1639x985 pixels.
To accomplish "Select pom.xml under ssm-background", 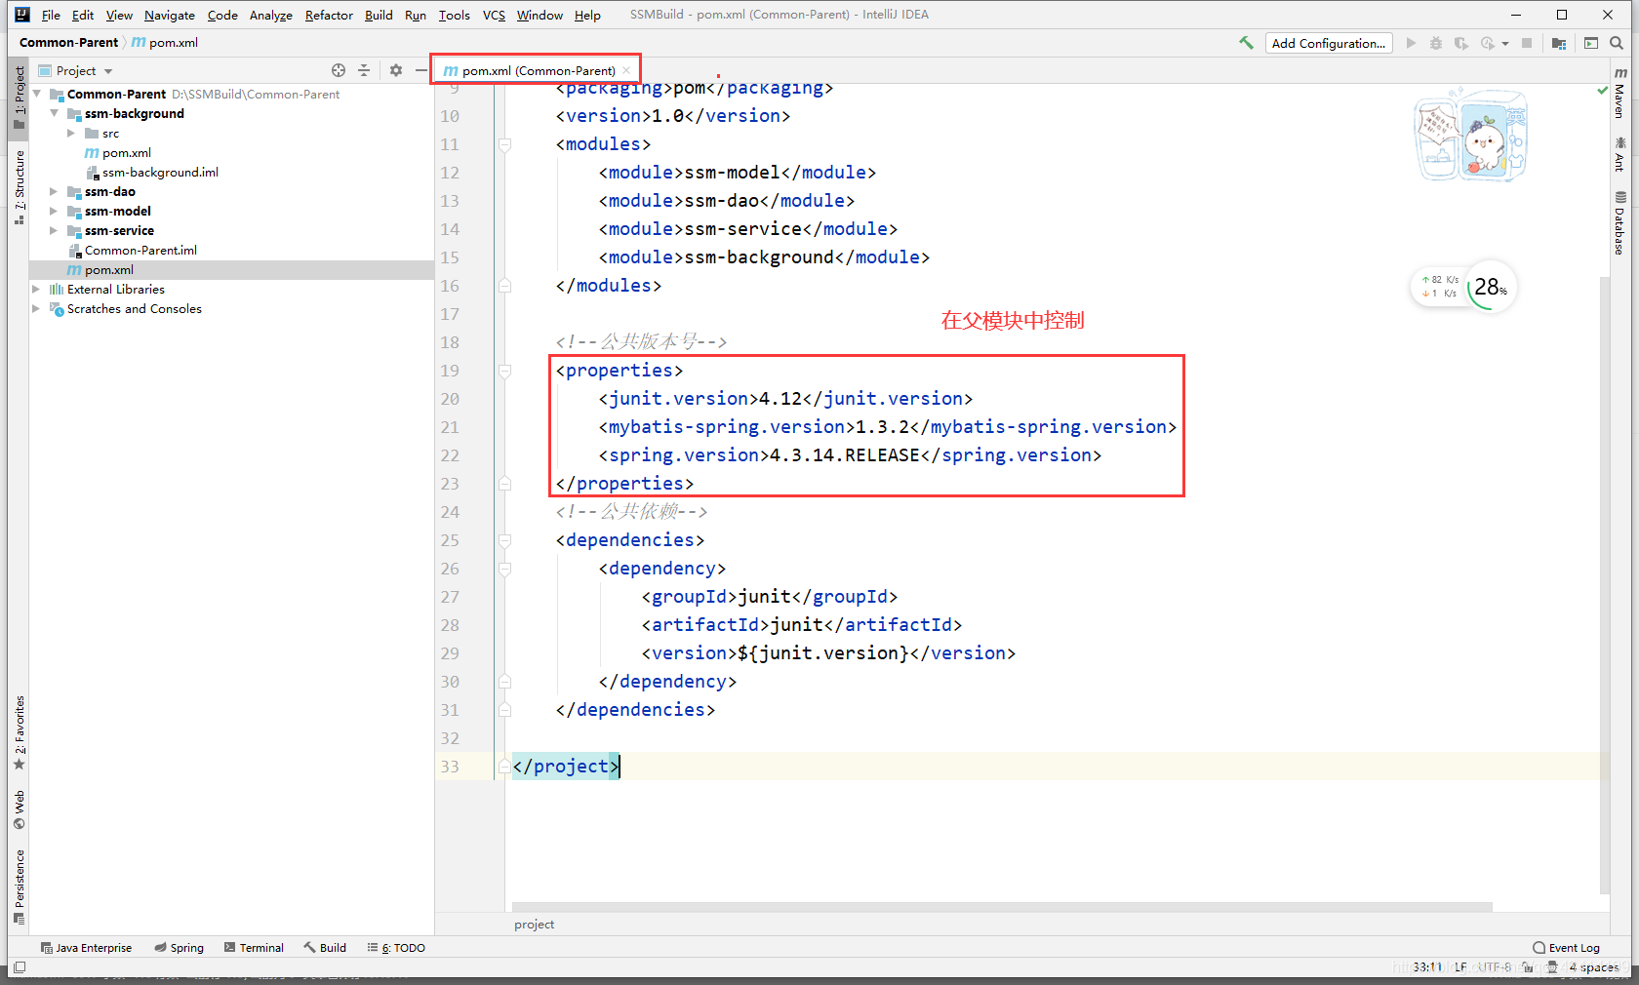I will tap(127, 152).
